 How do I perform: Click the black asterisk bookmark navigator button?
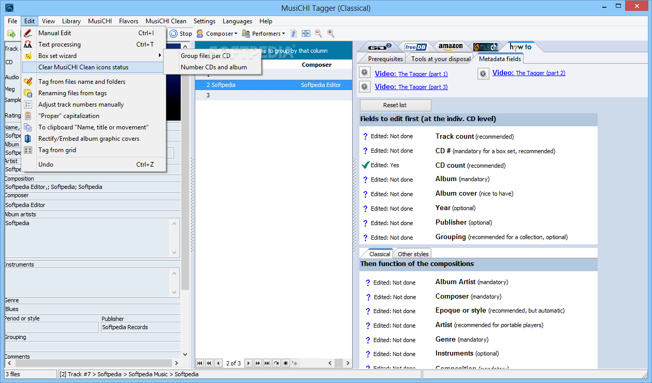coord(286,363)
